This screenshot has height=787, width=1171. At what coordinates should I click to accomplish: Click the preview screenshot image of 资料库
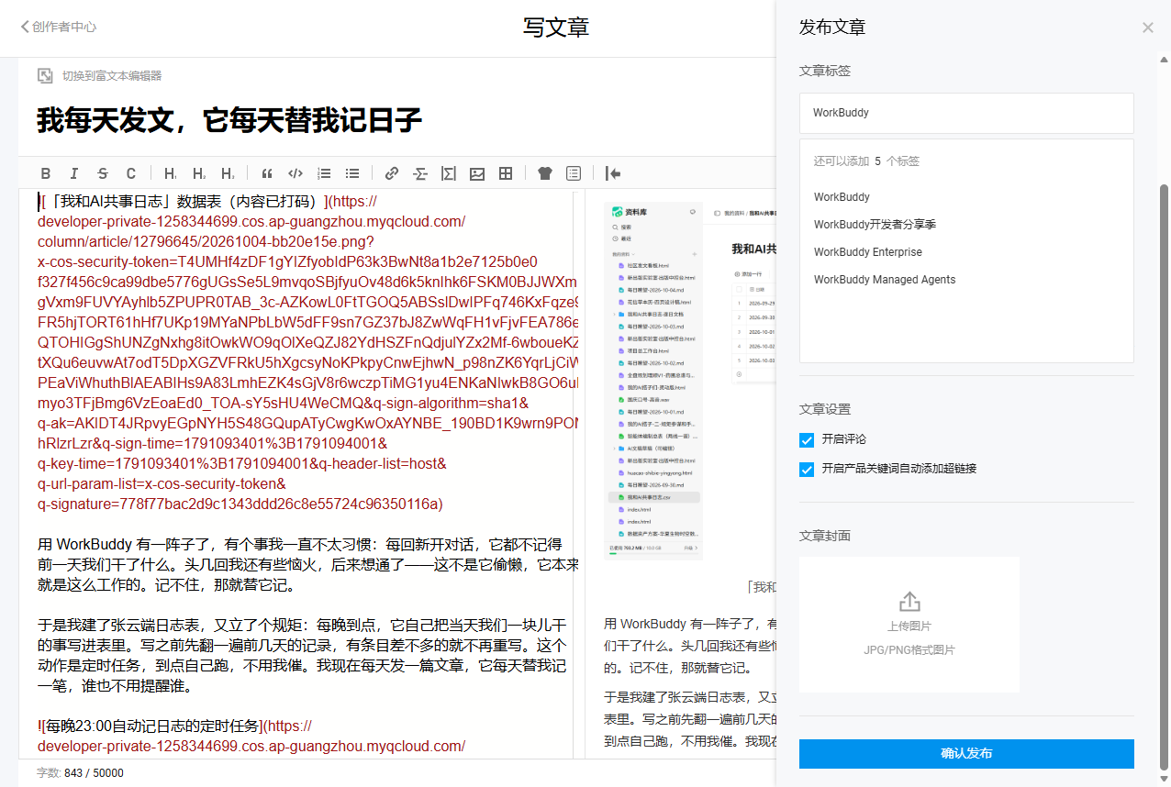[x=690, y=381]
